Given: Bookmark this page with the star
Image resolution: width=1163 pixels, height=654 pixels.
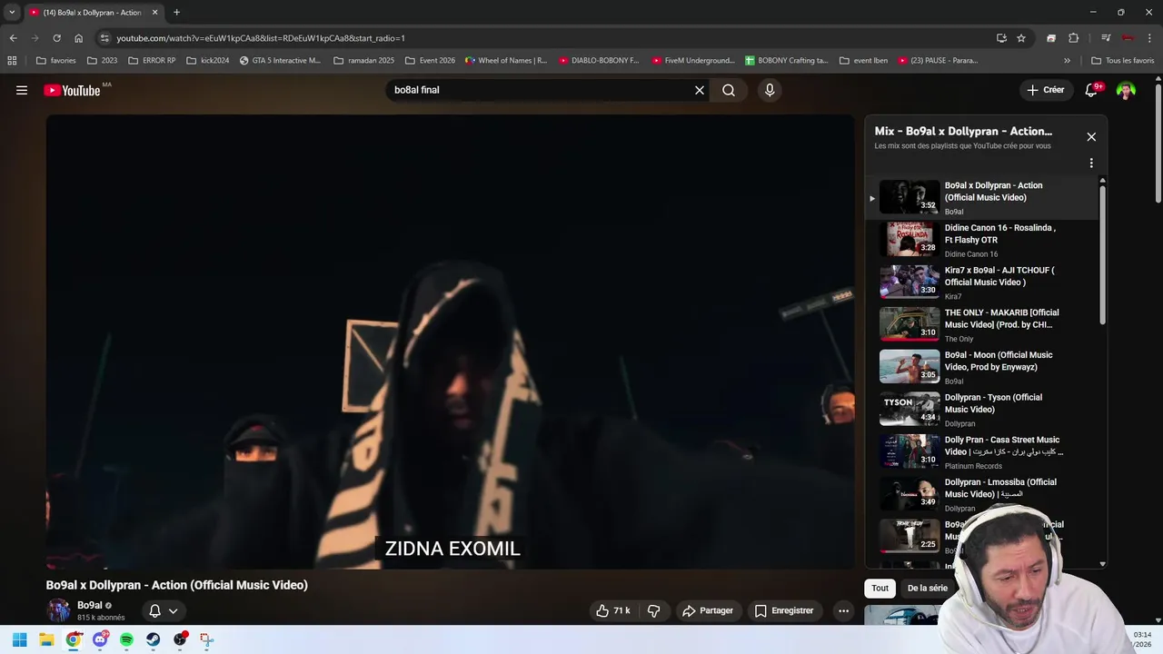Looking at the screenshot, I should pos(1021,38).
